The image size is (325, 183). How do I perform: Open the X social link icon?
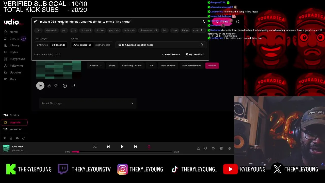[x=5, y=138]
